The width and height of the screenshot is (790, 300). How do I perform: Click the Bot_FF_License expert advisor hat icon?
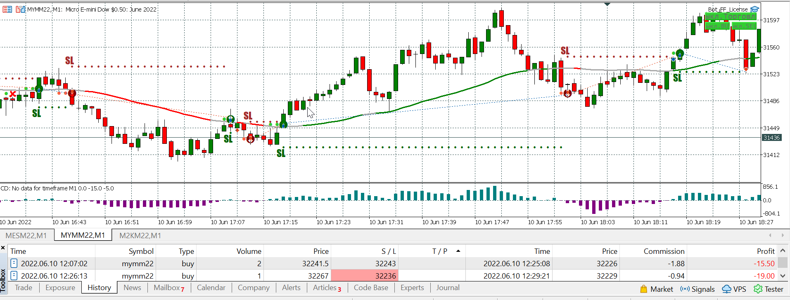pyautogui.click(x=755, y=9)
